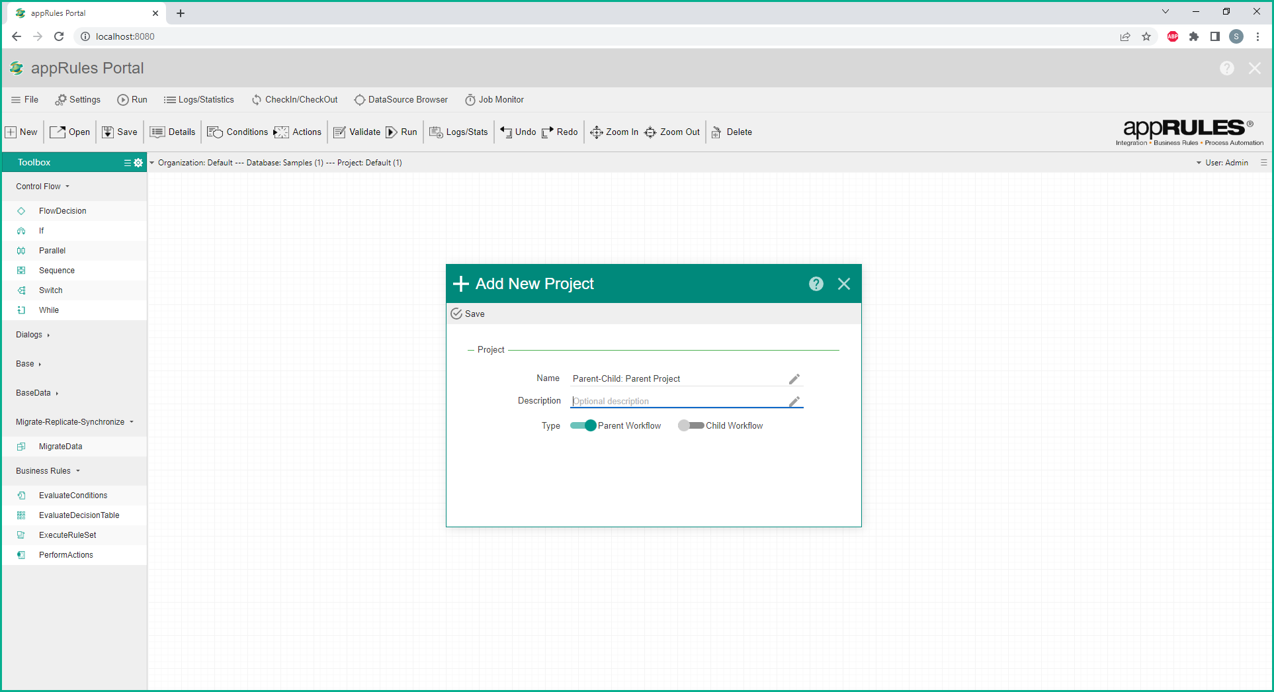Save the new project in dialog
The image size is (1274, 692).
(x=468, y=314)
